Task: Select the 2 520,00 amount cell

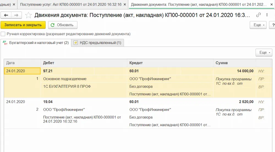Action: 246,102
